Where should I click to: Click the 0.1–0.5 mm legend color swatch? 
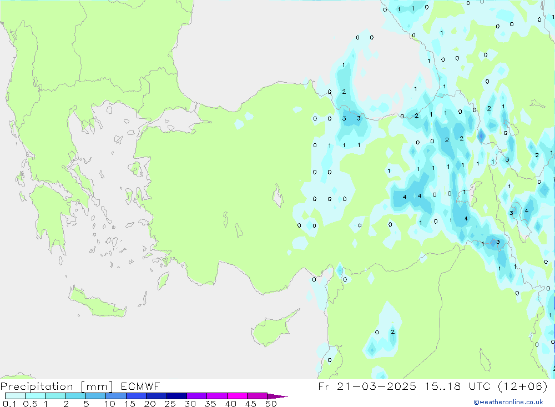coord(15,396)
